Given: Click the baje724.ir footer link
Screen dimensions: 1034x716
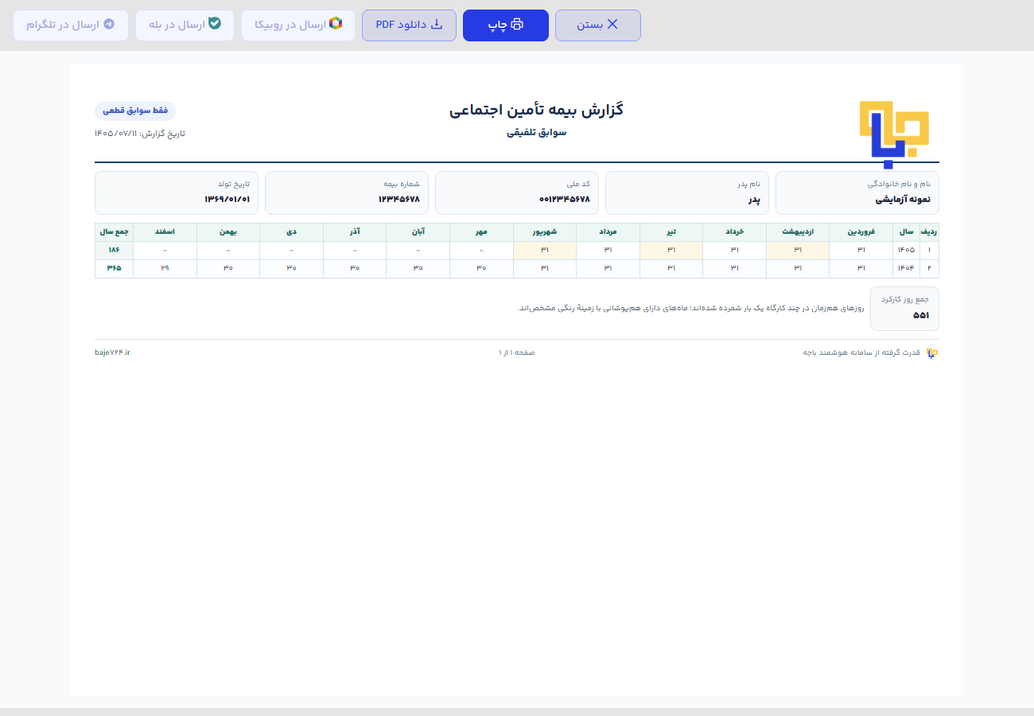Looking at the screenshot, I should pos(112,352).
